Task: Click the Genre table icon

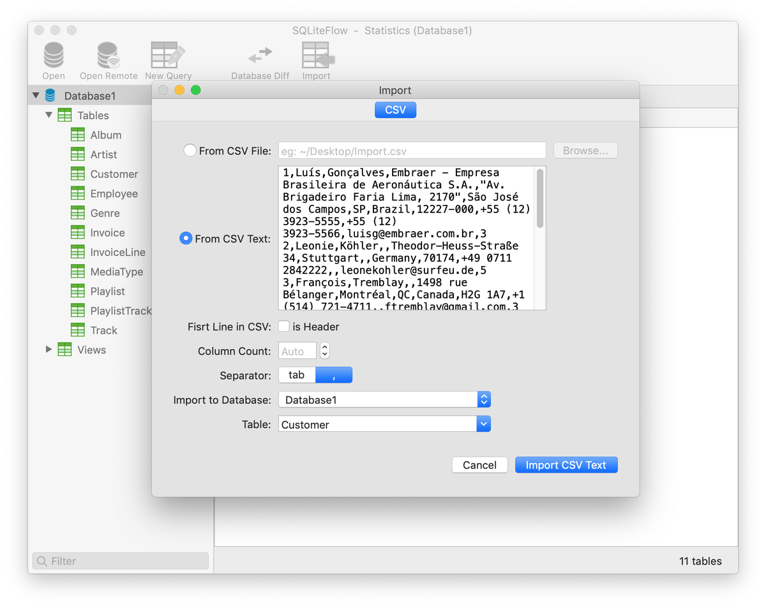Action: 78,213
